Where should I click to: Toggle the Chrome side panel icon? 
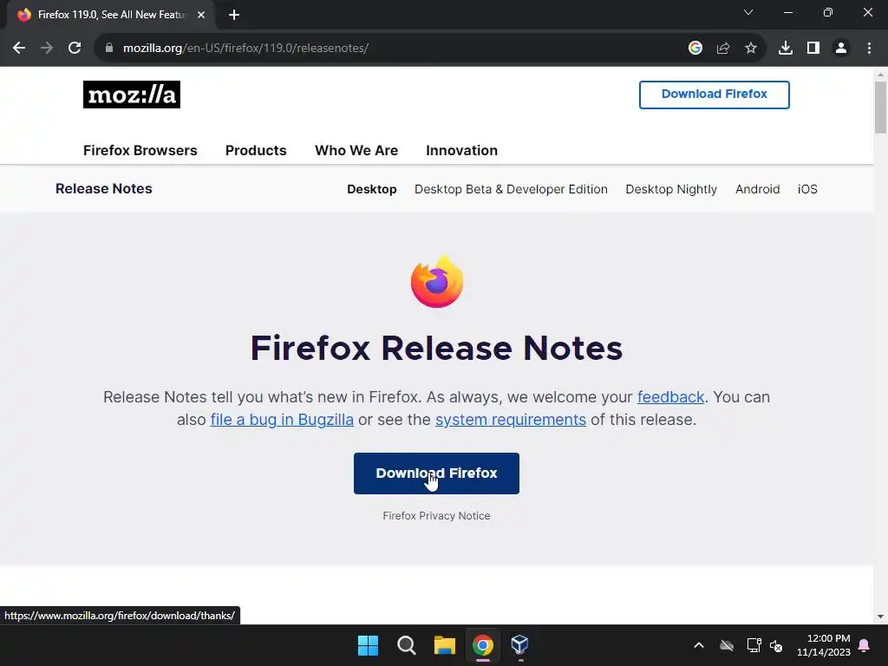click(x=813, y=49)
